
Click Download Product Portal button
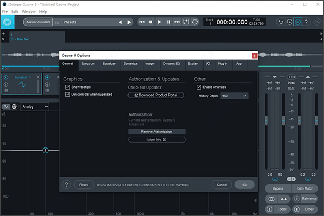tap(157, 95)
